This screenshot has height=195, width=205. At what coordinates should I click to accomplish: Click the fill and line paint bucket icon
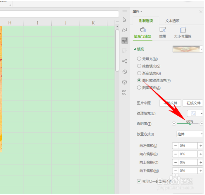(x=143, y=30)
